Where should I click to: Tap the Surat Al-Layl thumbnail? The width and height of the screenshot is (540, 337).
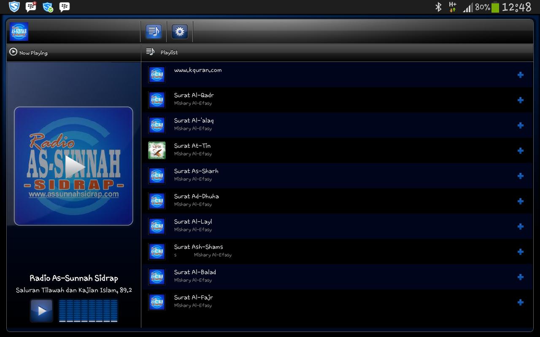pos(157,226)
